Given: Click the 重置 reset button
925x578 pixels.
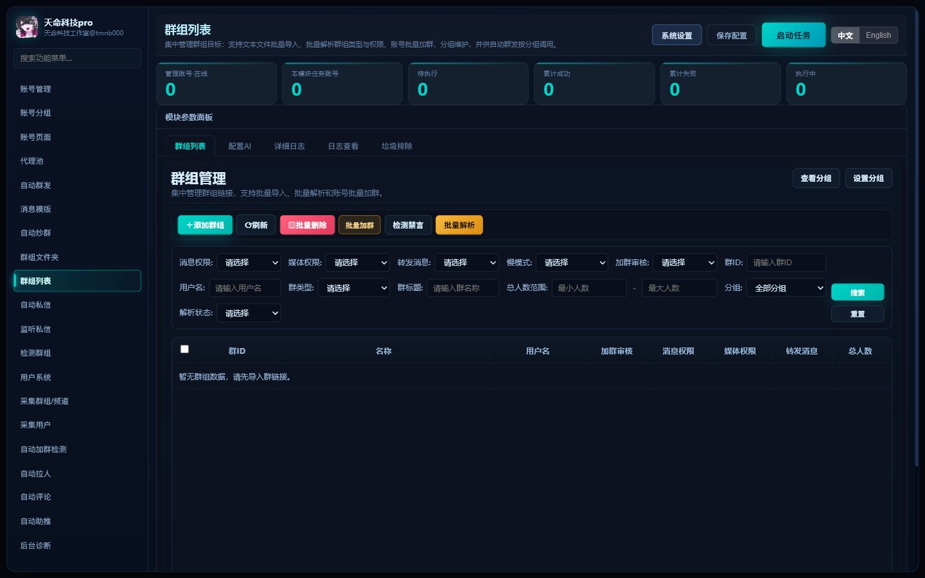Looking at the screenshot, I should coord(858,314).
